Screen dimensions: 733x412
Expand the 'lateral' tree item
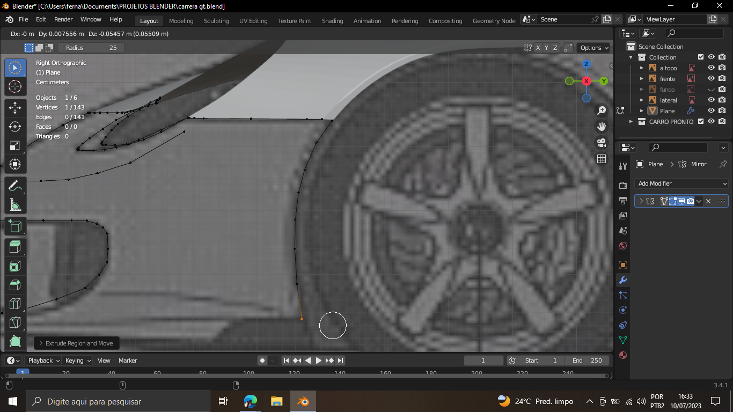point(642,100)
